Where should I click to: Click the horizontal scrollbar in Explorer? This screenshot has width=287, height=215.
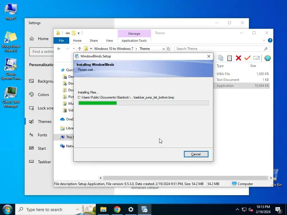point(186,178)
